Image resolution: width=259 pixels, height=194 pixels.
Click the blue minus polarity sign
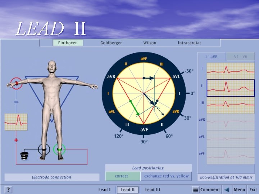(x=16, y=102)
